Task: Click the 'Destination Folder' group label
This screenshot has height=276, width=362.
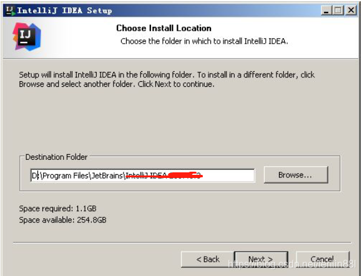Action: point(56,157)
